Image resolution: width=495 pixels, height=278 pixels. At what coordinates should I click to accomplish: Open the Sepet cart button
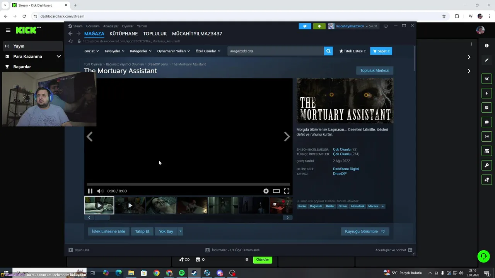(x=381, y=51)
